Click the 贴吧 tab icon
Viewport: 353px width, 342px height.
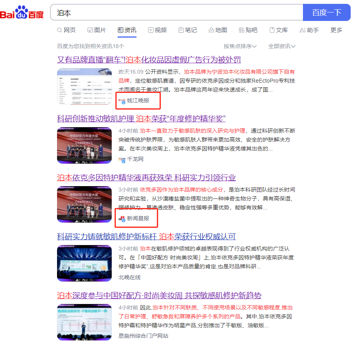[242, 30]
